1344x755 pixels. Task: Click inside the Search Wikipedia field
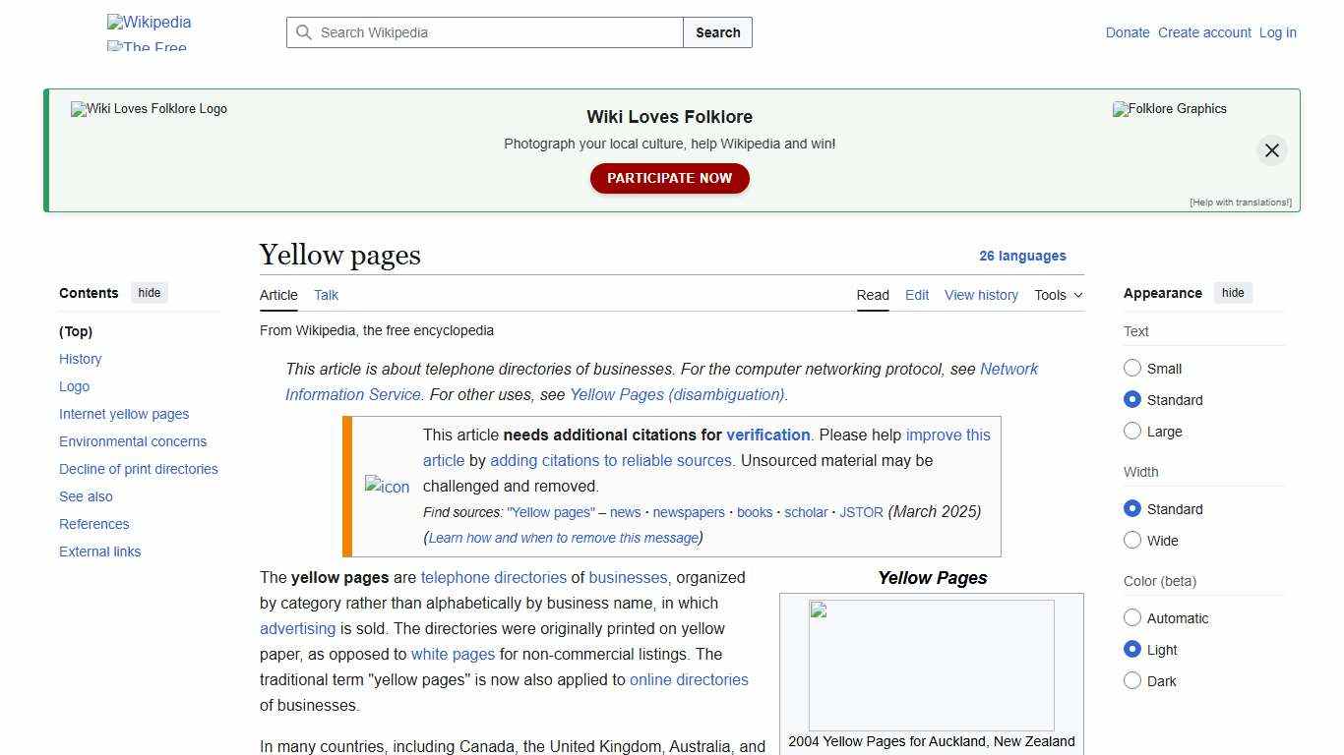[x=482, y=32]
